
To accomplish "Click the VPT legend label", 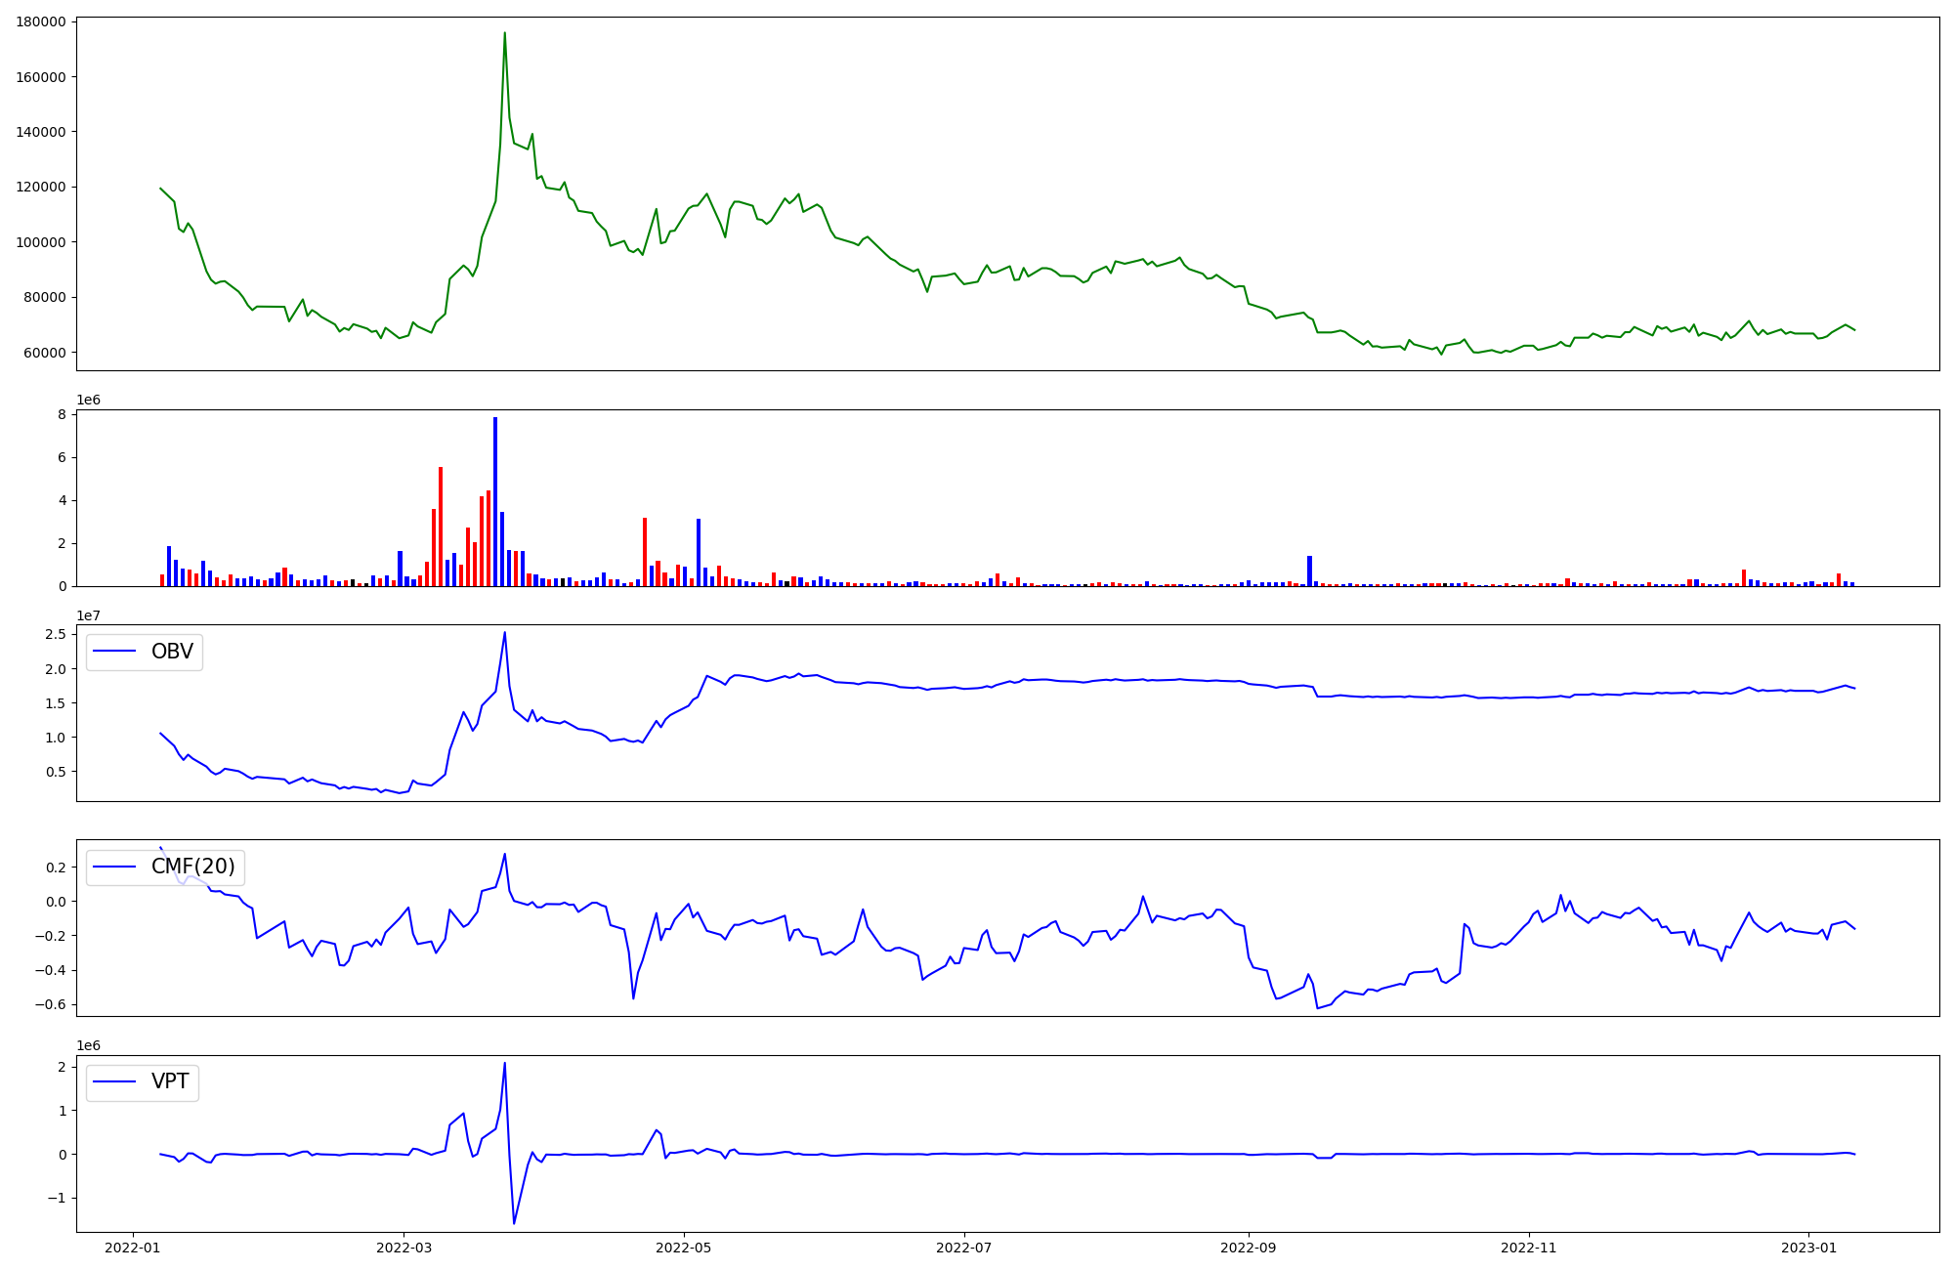I will (x=170, y=1081).
